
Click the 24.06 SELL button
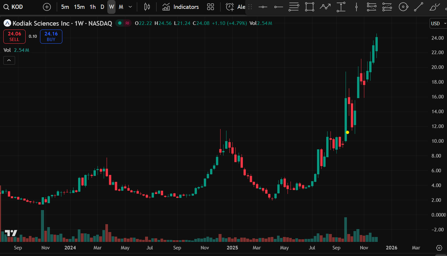click(15, 37)
